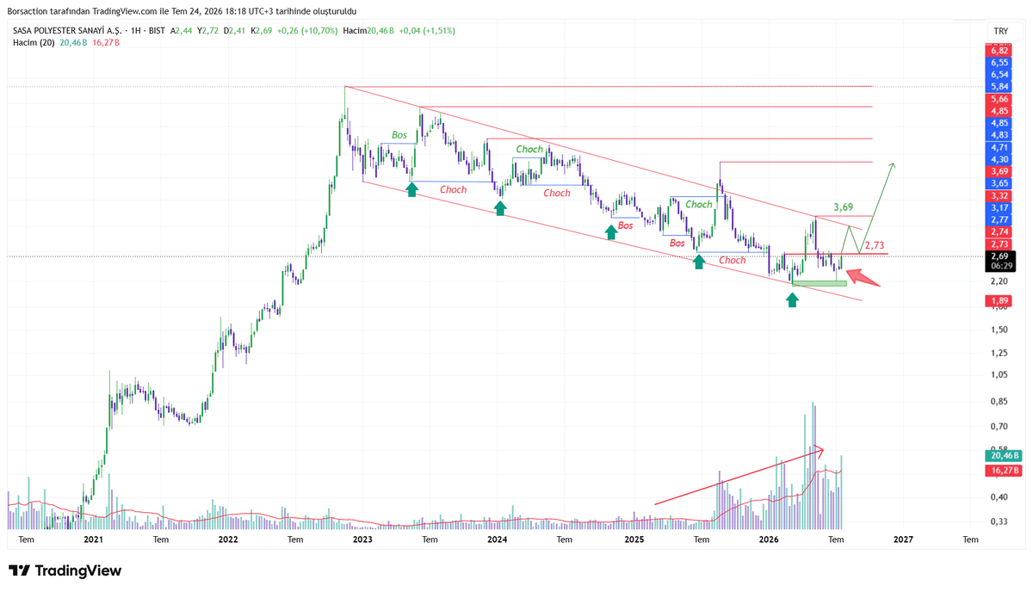Select the 6,54 price axis label

[x=999, y=75]
